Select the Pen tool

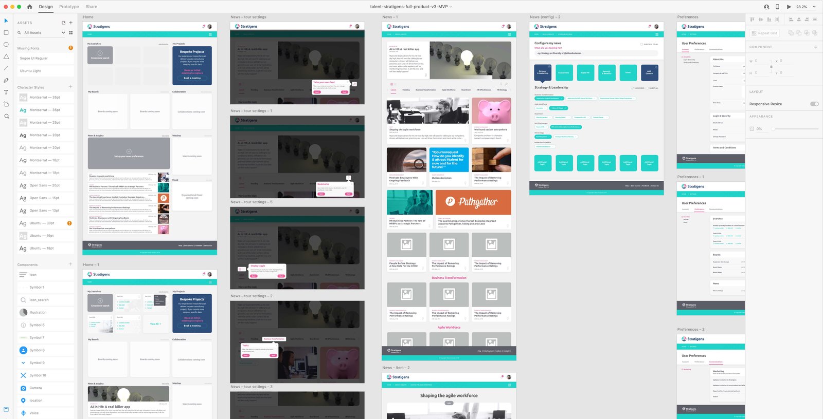(x=6, y=80)
